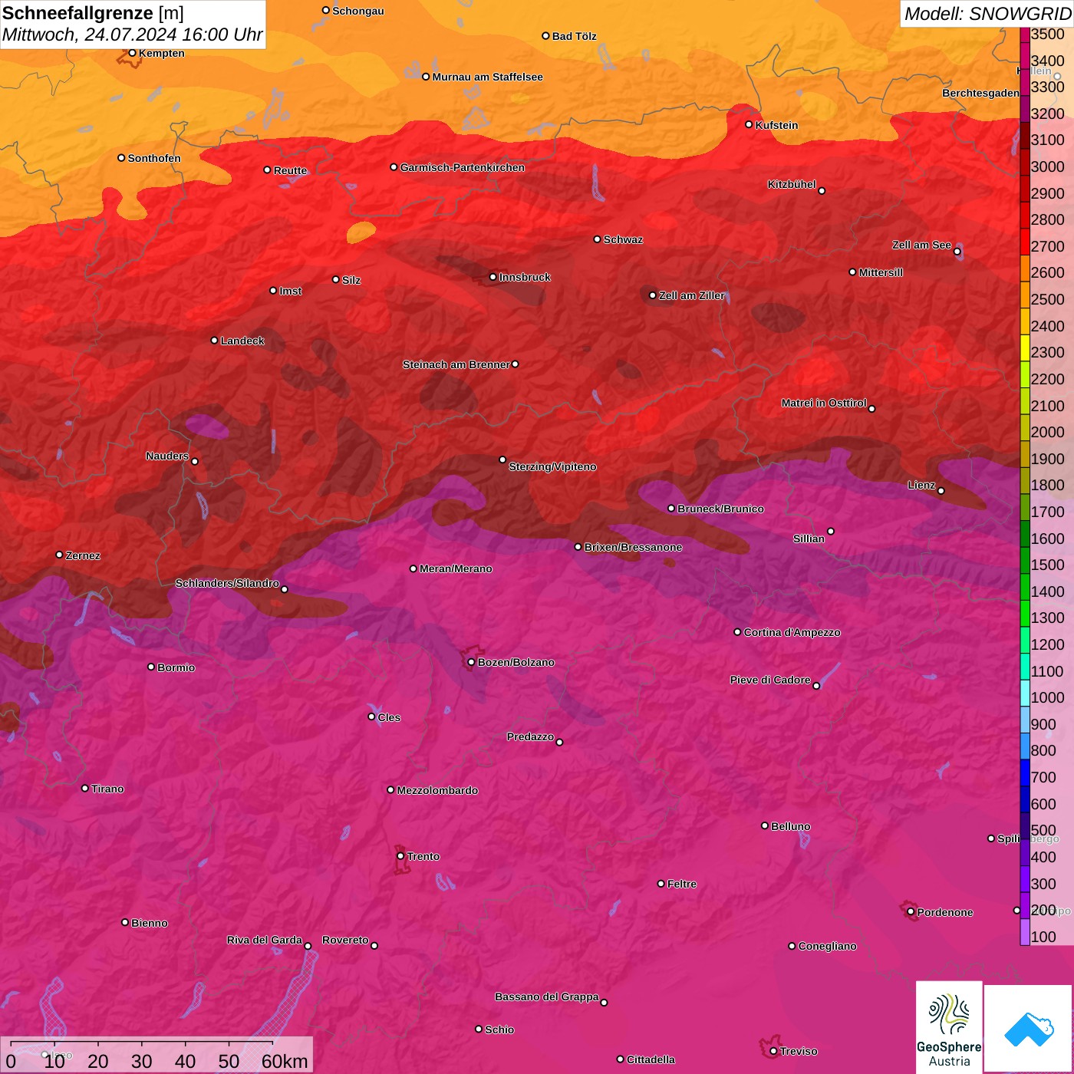Viewport: 1074px width, 1074px height.
Task: Click the Bormio label
Action: (x=176, y=667)
